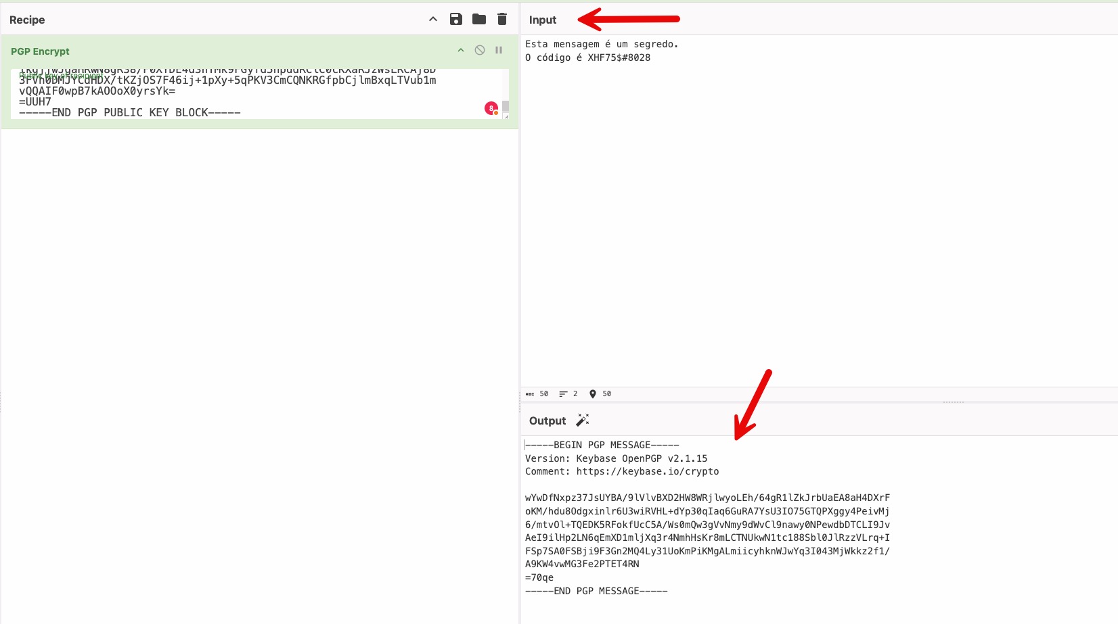Click the Output pane title
This screenshot has height=624, width=1118.
tap(547, 421)
